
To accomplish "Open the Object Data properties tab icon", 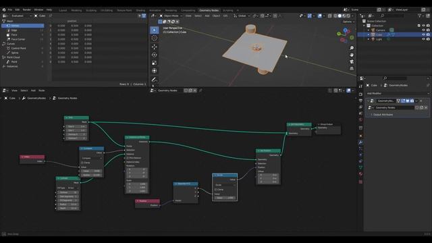I will pyautogui.click(x=360, y=167).
